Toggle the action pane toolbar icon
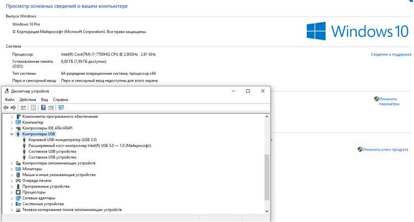The image size is (414, 222). (51, 107)
